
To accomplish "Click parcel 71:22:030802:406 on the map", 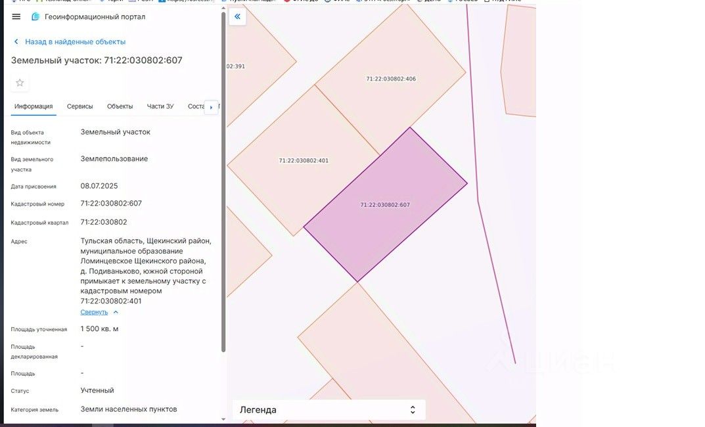I will tap(391, 79).
